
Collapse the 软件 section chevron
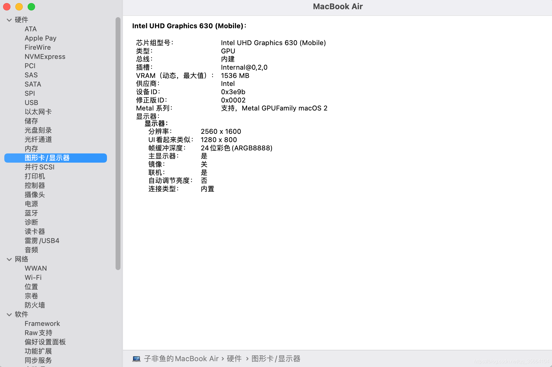(x=9, y=315)
